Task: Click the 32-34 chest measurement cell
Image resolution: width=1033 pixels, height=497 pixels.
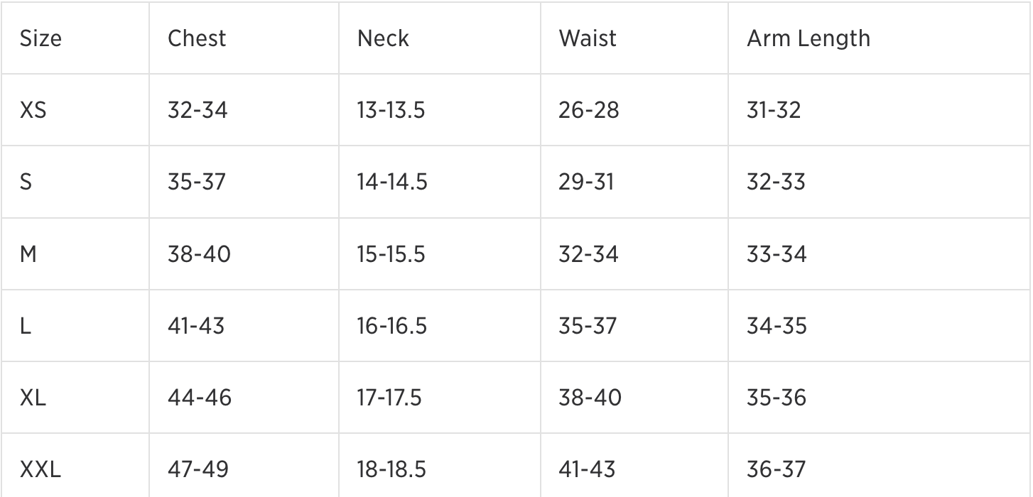Action: click(x=198, y=110)
